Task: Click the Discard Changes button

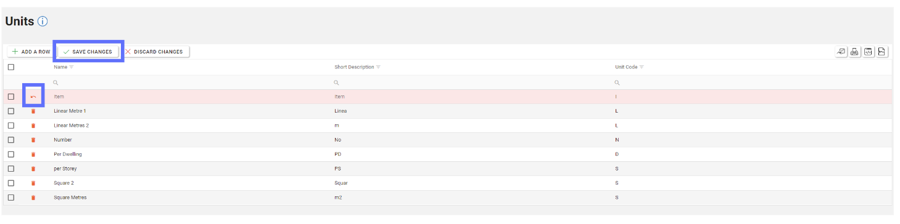Action: tap(154, 52)
